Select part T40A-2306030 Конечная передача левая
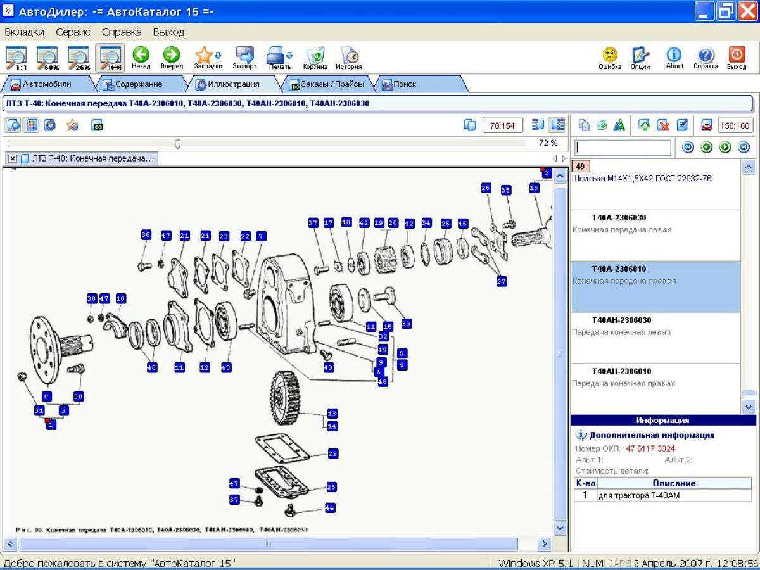This screenshot has height=570, width=760. pos(655,236)
